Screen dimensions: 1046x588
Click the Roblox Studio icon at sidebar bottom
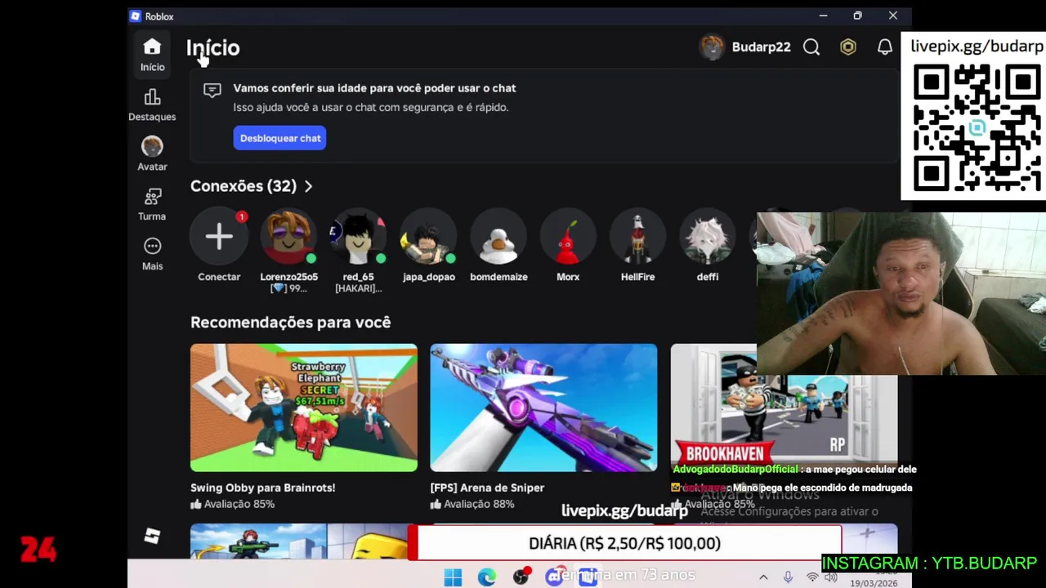tap(152, 536)
